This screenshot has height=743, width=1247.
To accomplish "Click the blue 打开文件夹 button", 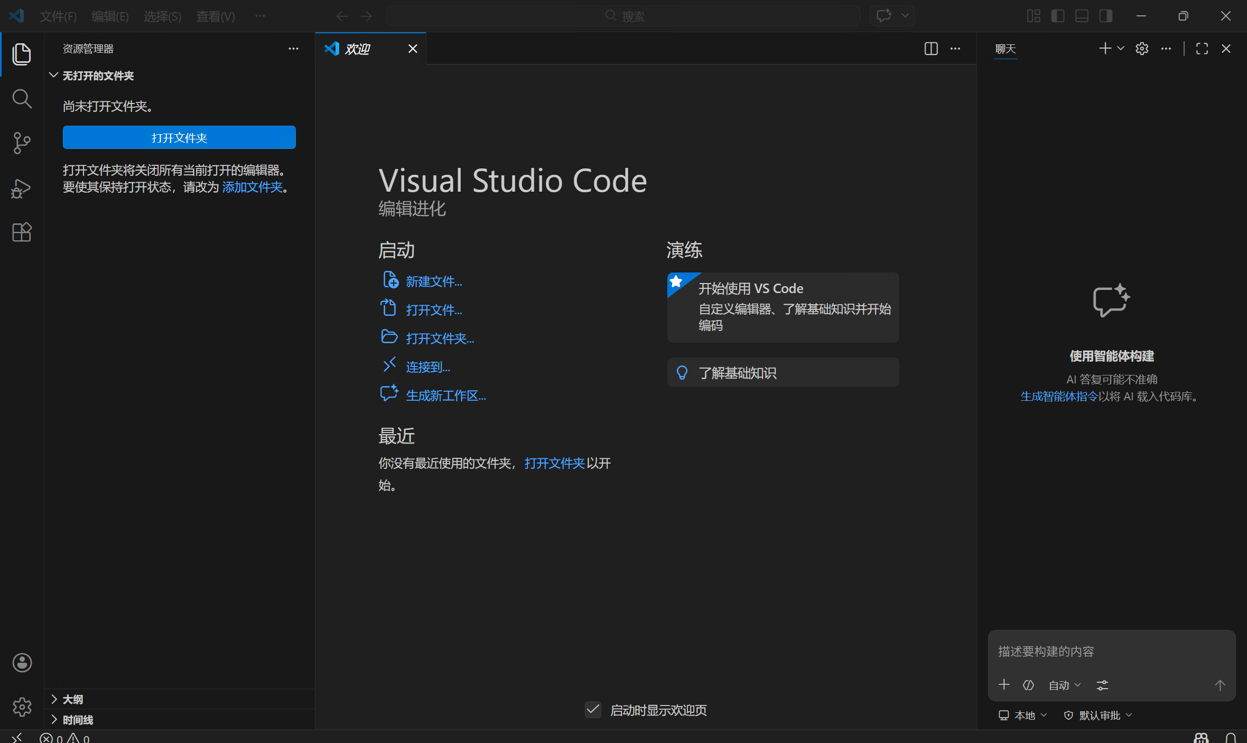I will tap(179, 137).
